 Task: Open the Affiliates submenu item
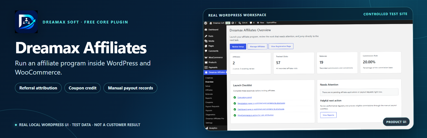209,90
